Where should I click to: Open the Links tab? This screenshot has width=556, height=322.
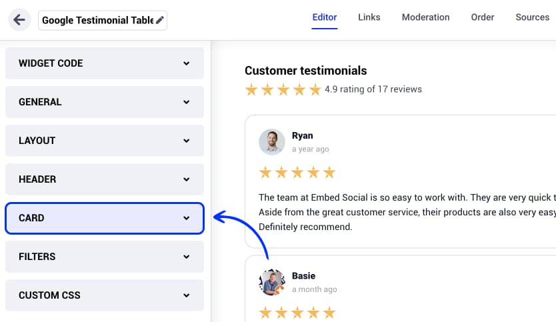[369, 17]
